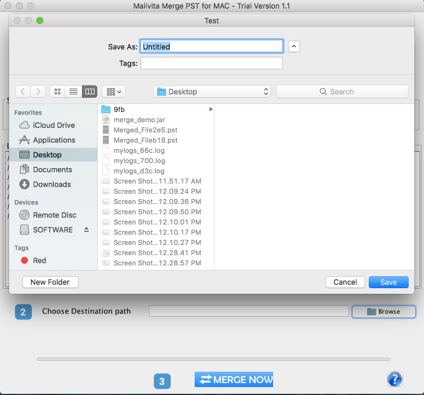The image size is (424, 395).
Task: Click Merged_File2e5.pst file
Action: click(x=157, y=130)
